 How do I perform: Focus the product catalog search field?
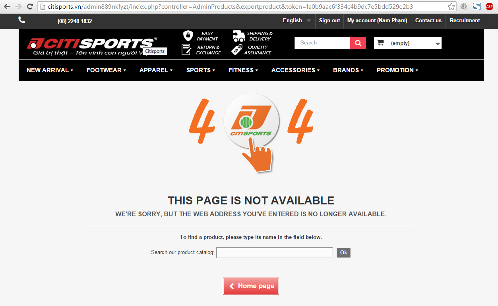pyautogui.click(x=274, y=252)
